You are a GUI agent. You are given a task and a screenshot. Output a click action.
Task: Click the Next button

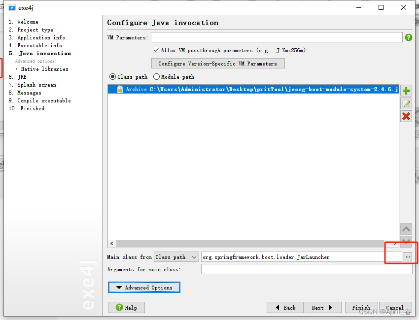pos(323,308)
